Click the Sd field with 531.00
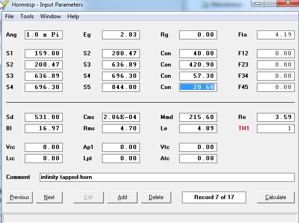The image size is (299, 223). [x=44, y=117]
